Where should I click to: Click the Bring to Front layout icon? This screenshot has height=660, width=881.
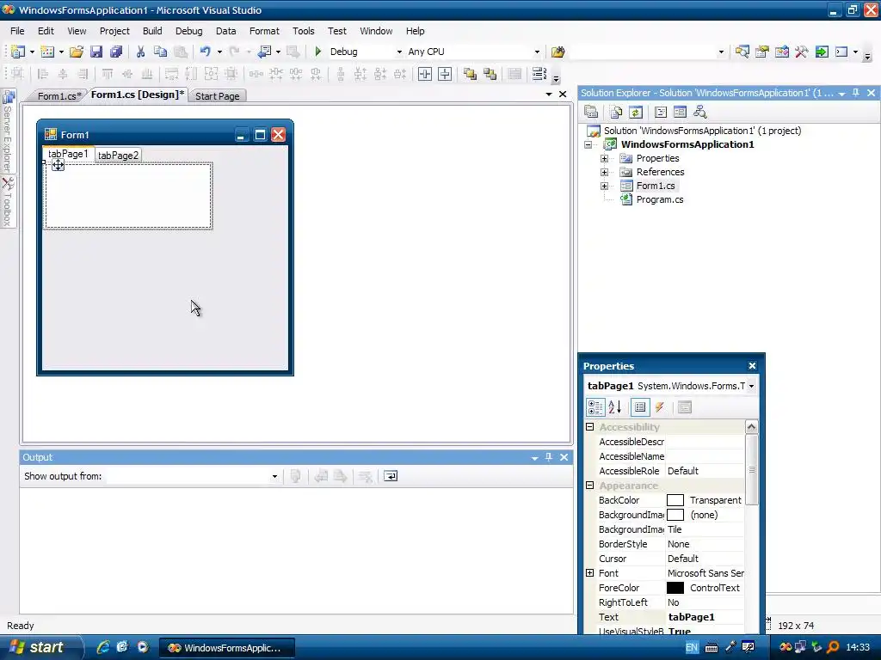(470, 74)
